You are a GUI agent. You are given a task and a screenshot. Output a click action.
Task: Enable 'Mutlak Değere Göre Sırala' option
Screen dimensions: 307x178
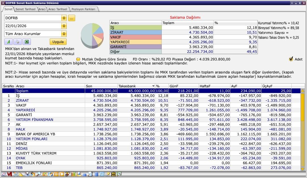tap(78, 59)
